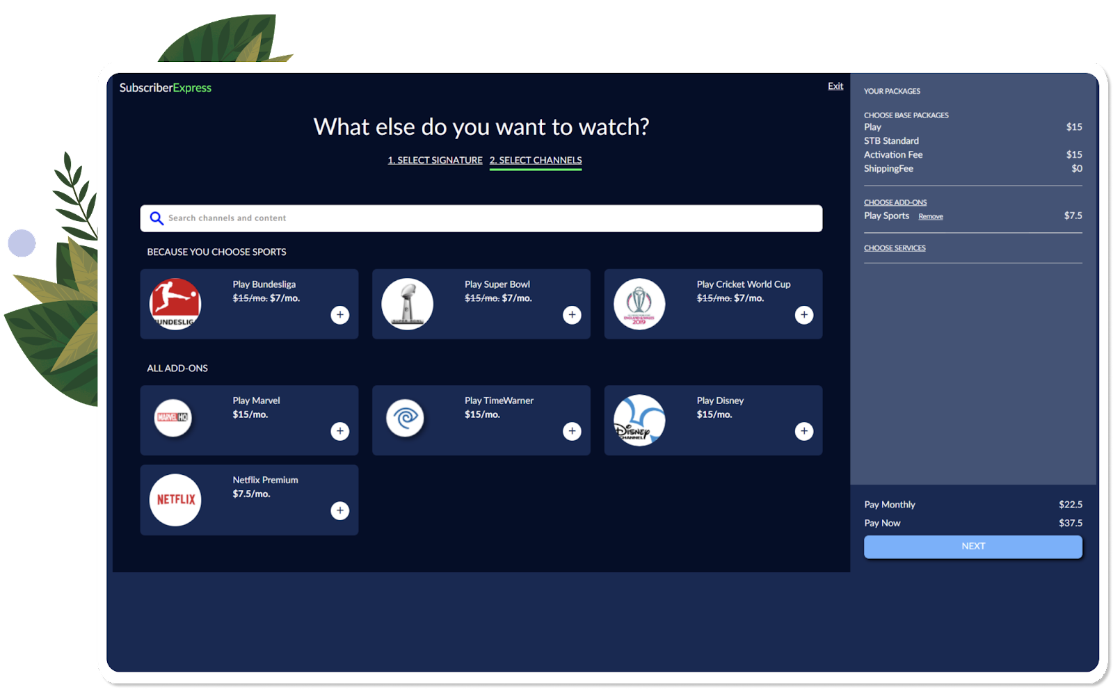The height and width of the screenshot is (689, 1113).
Task: Click the Pay Now label
Action: point(882,524)
